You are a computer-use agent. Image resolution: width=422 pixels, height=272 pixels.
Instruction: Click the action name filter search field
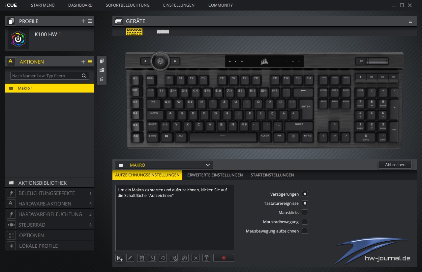click(x=46, y=76)
